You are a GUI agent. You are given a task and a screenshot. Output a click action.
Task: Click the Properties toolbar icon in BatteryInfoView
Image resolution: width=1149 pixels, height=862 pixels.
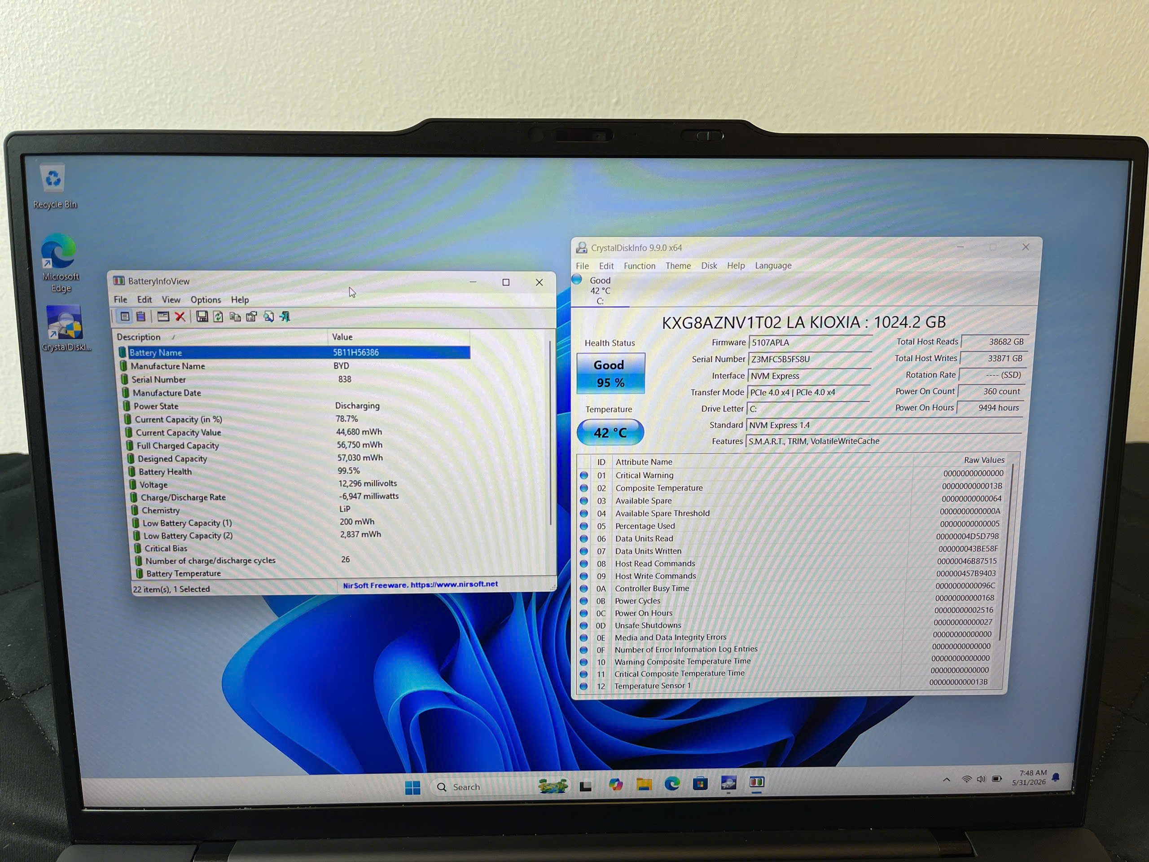252,317
